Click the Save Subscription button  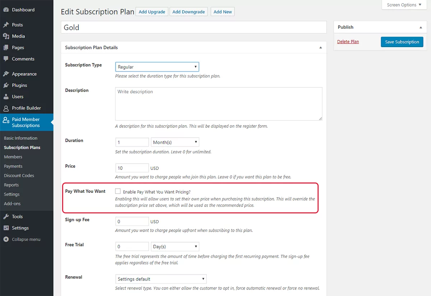click(x=402, y=42)
